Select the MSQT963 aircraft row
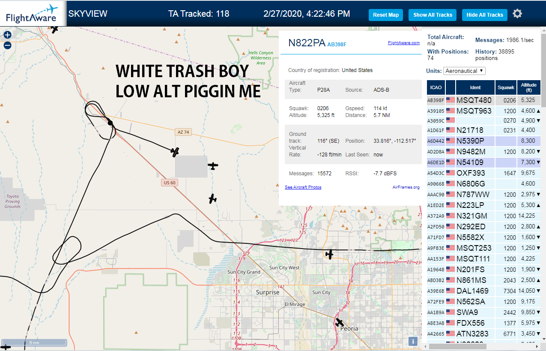The width and height of the screenshot is (546, 351). pyautogui.click(x=484, y=111)
